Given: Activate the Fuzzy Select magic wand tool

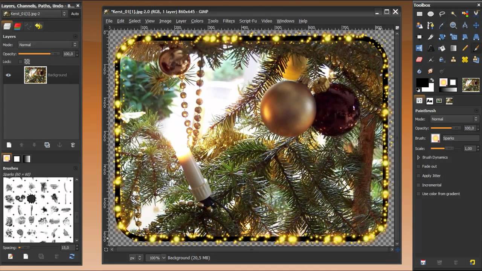Looking at the screenshot, I should coord(453,14).
